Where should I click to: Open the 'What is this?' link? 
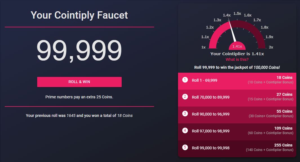coord(237,59)
